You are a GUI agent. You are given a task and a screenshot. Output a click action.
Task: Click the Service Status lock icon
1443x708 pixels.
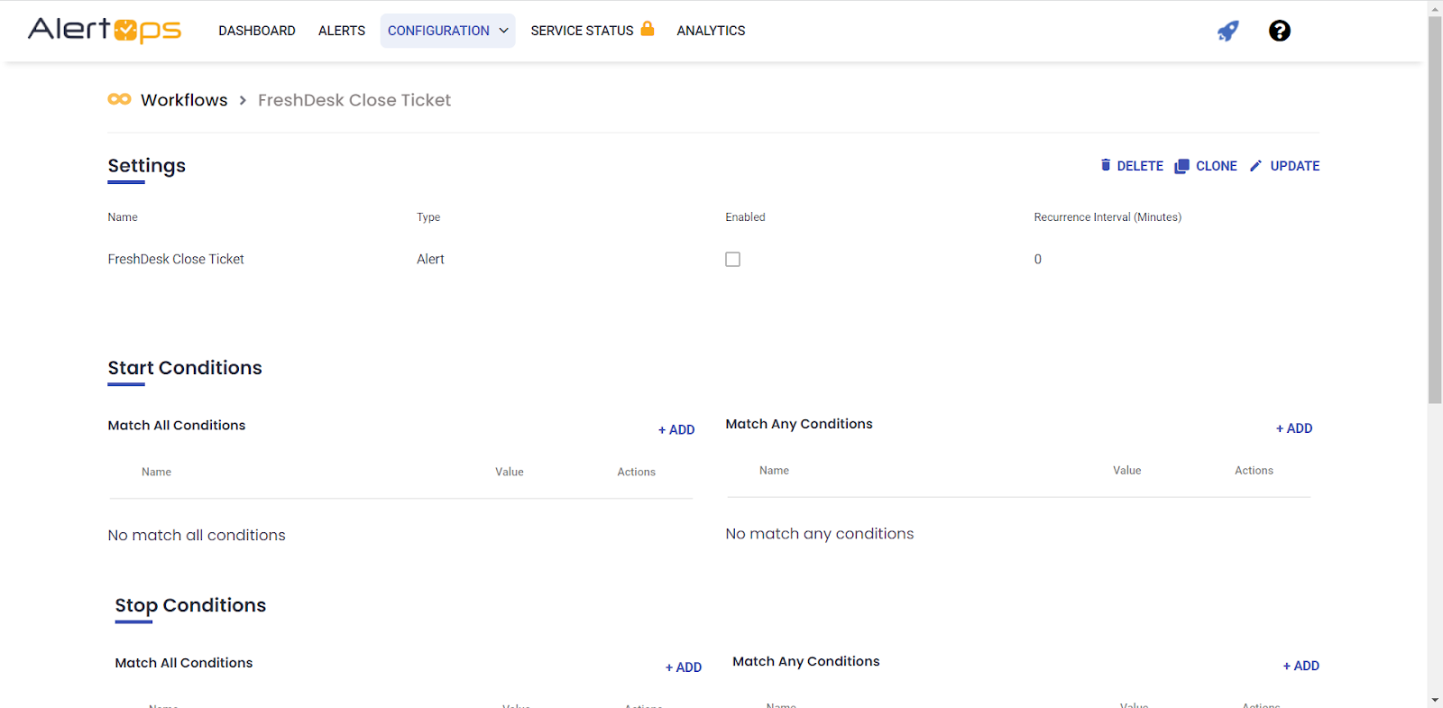[x=647, y=29]
